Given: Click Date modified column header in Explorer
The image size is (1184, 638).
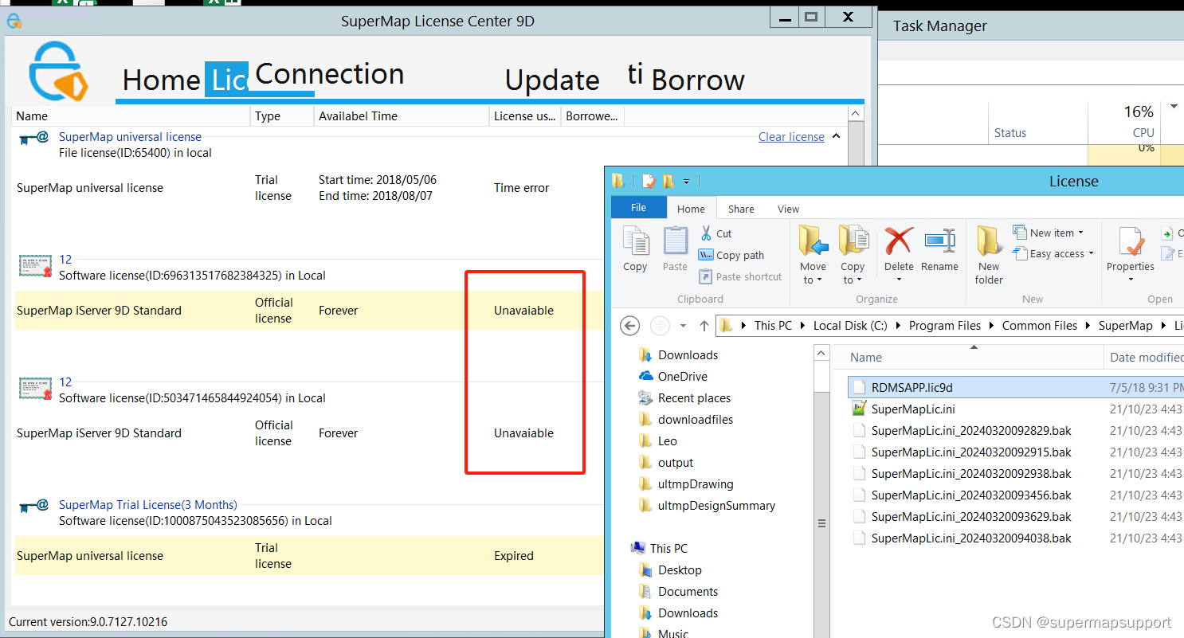Looking at the screenshot, I should click(1144, 357).
